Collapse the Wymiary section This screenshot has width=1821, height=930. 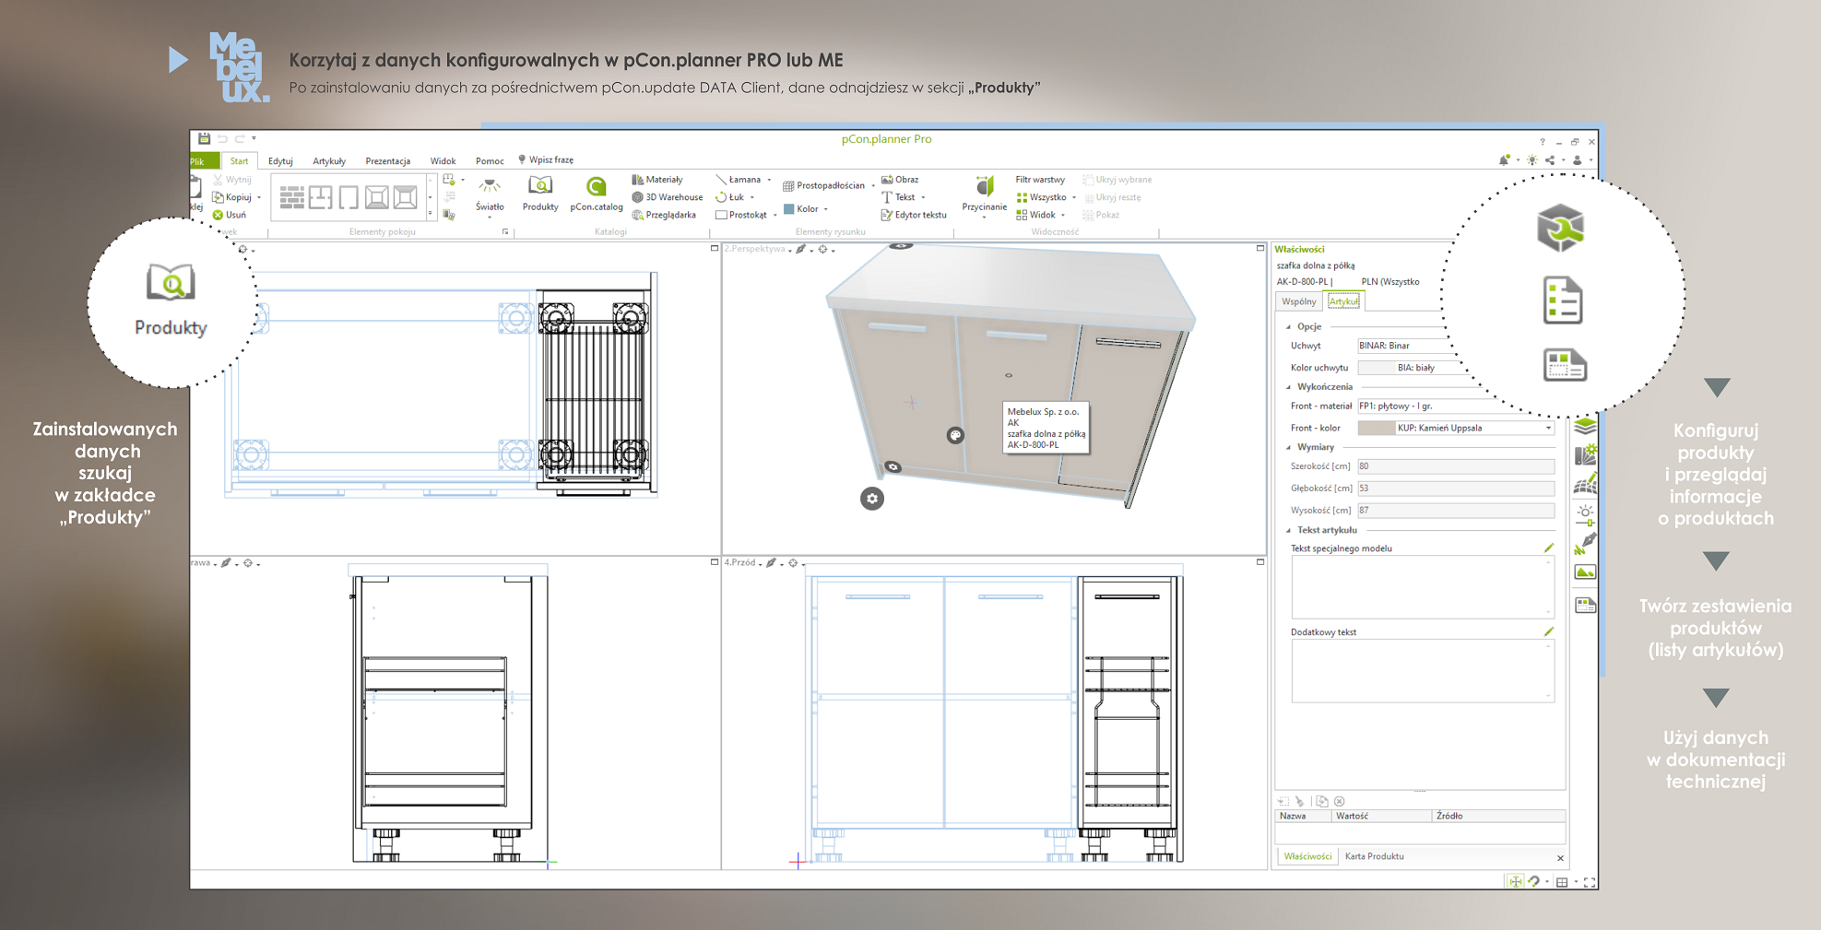tap(1289, 447)
